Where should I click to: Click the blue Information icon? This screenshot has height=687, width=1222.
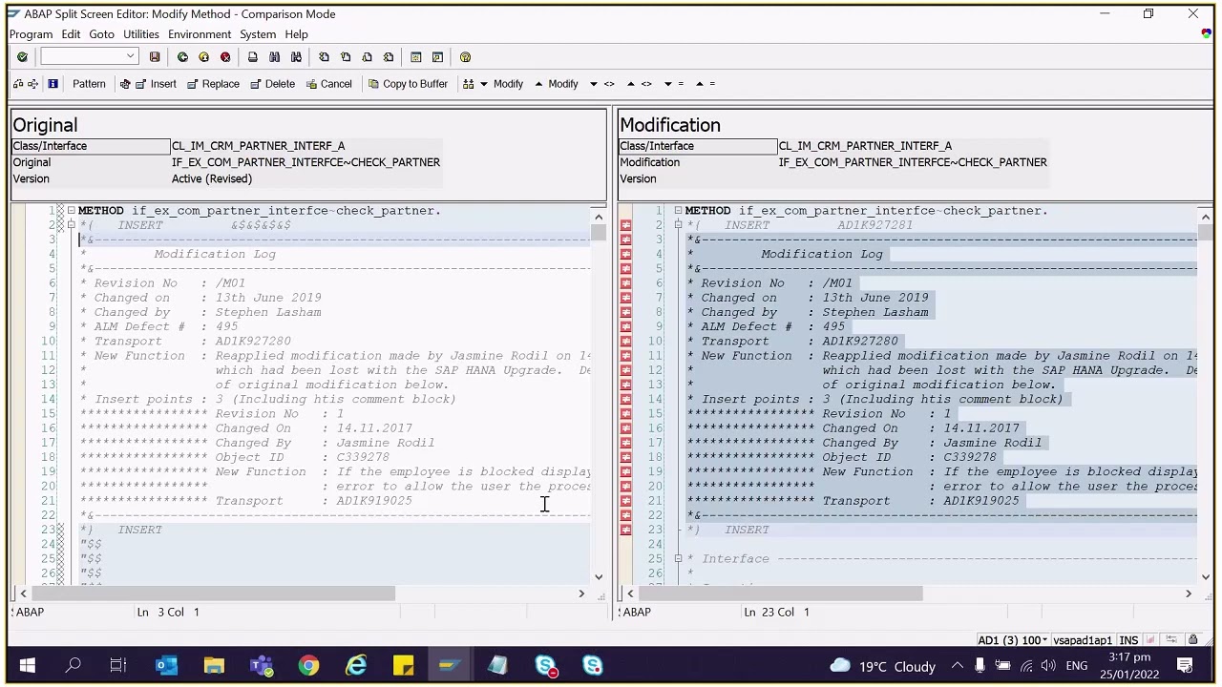click(x=53, y=84)
